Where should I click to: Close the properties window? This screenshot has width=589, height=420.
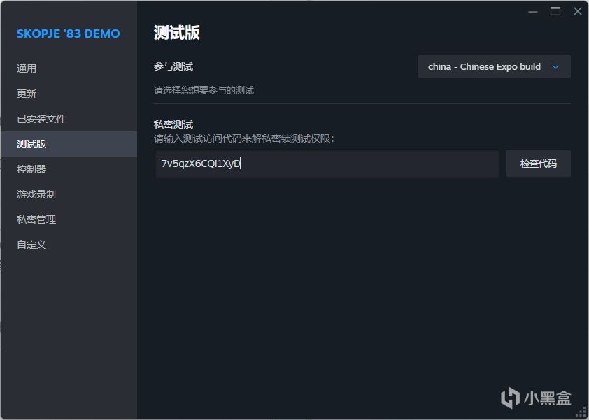pyautogui.click(x=577, y=12)
